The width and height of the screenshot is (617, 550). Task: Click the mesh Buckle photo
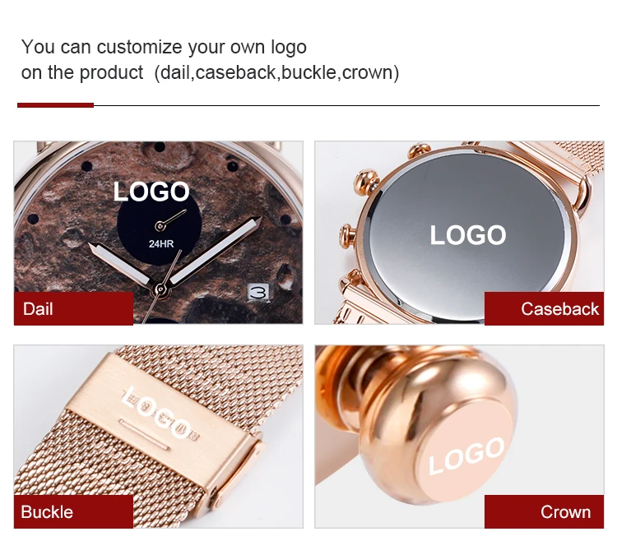(158, 437)
